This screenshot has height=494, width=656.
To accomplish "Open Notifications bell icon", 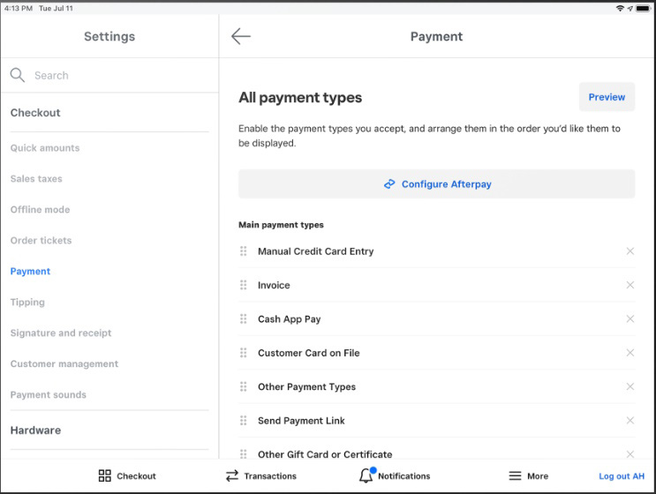I will (366, 475).
